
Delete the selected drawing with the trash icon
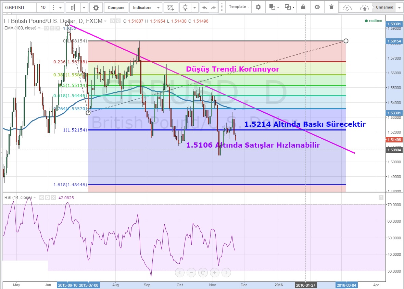point(331,7)
